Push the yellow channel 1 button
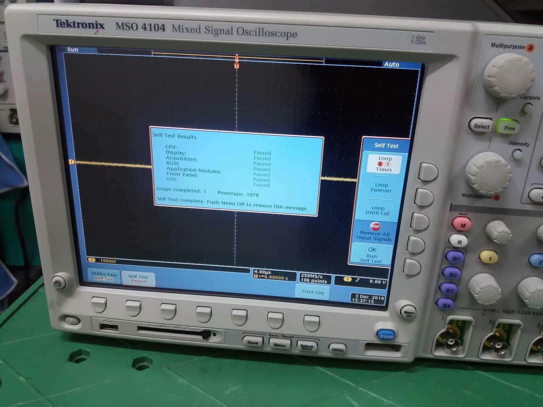The width and height of the screenshot is (543, 407). (x=489, y=258)
